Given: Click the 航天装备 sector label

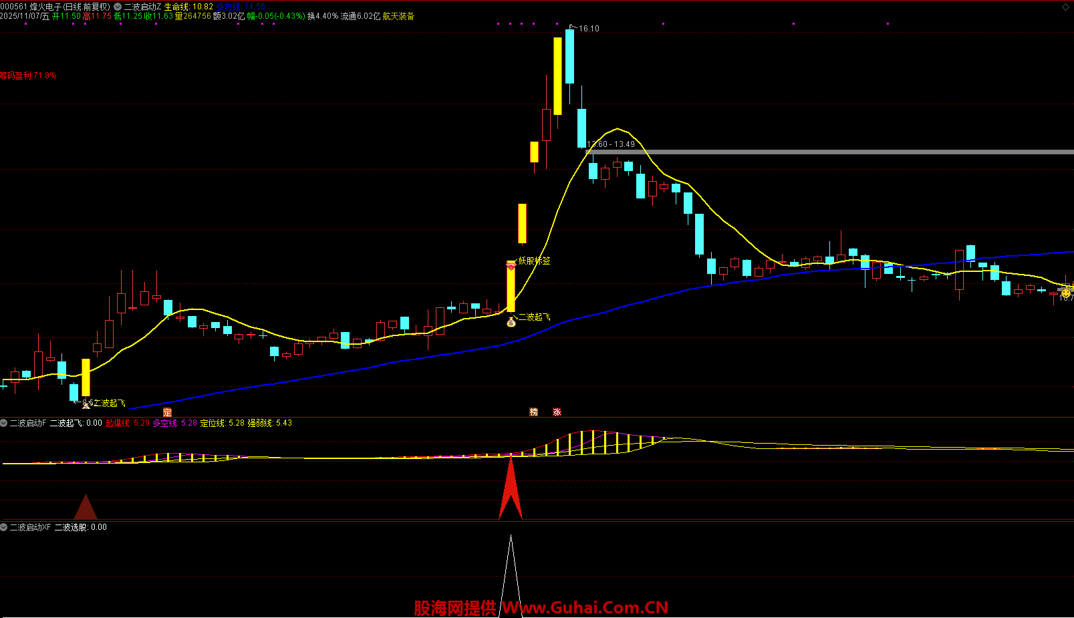Looking at the screenshot, I should point(398,16).
